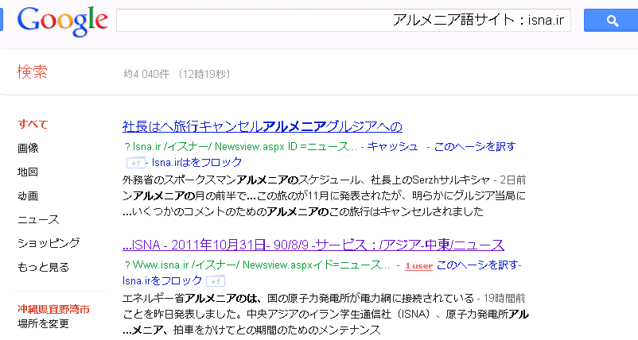Switch to 動画 results

point(28,195)
